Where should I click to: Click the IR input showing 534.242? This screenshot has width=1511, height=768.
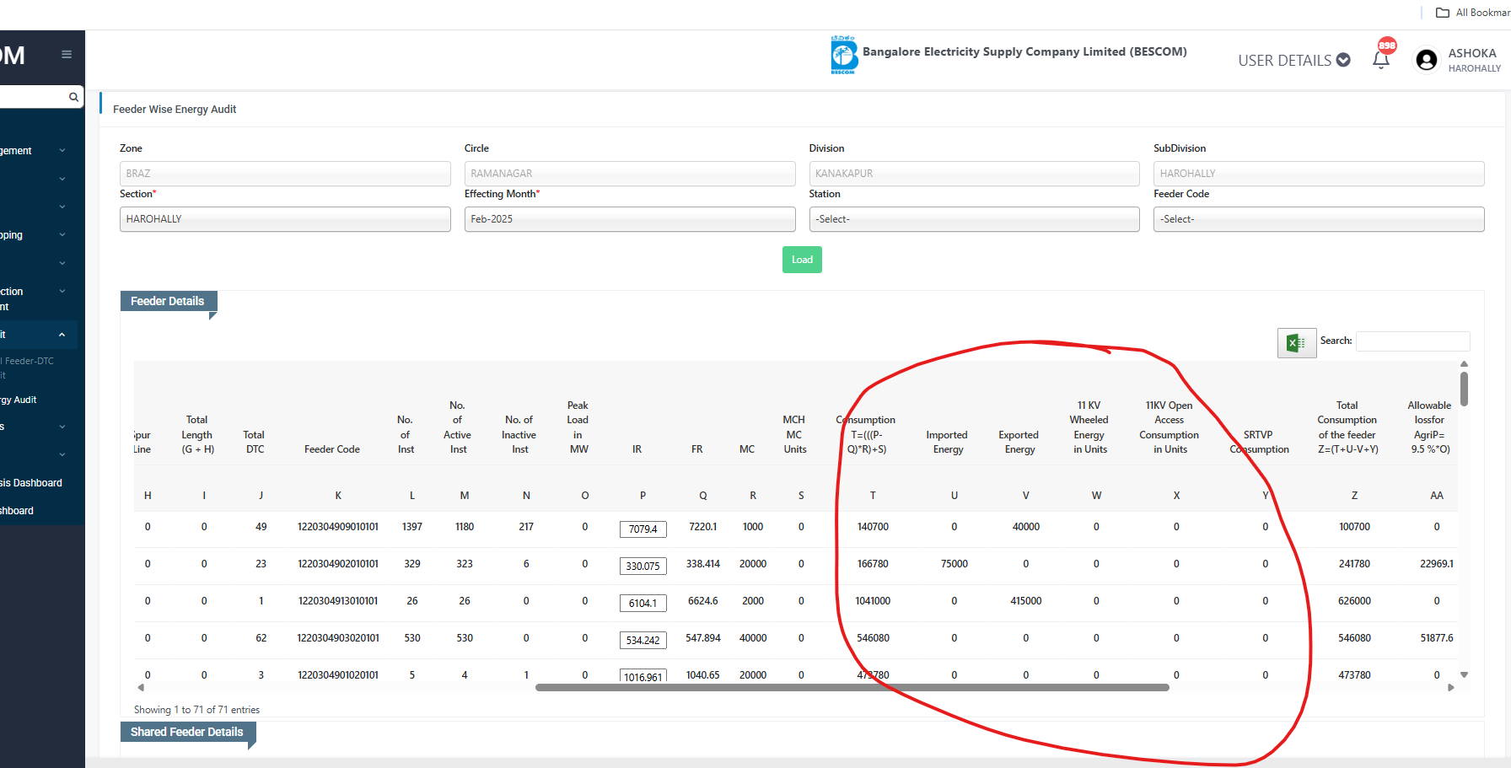[643, 641]
